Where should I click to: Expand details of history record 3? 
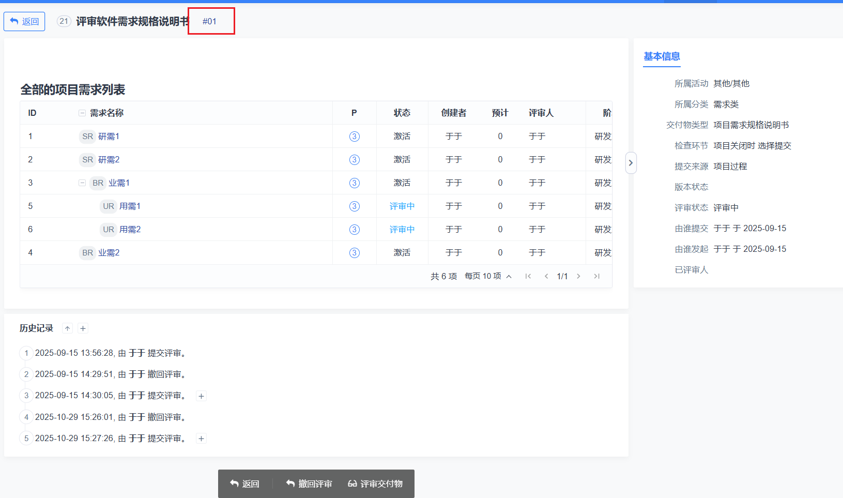[x=202, y=396]
